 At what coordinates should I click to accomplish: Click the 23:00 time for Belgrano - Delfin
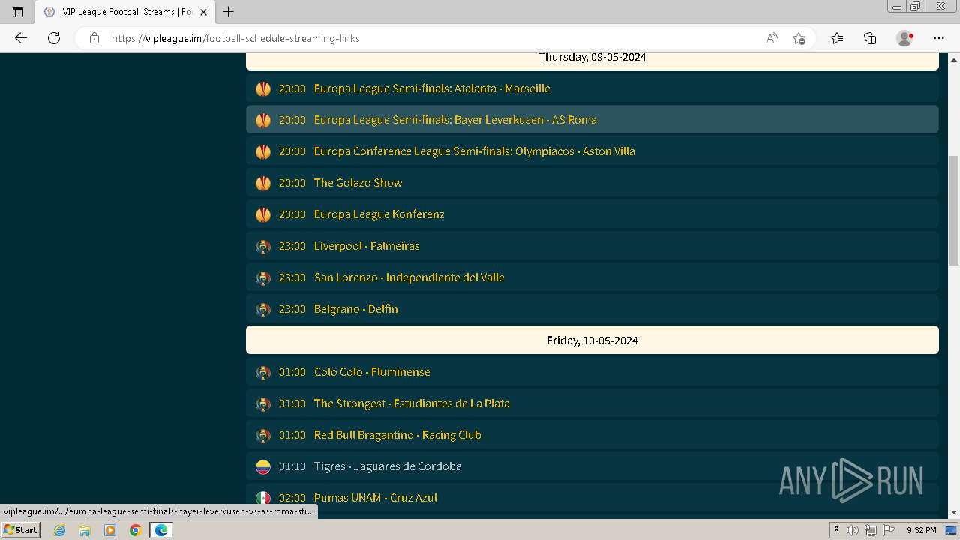tap(292, 309)
